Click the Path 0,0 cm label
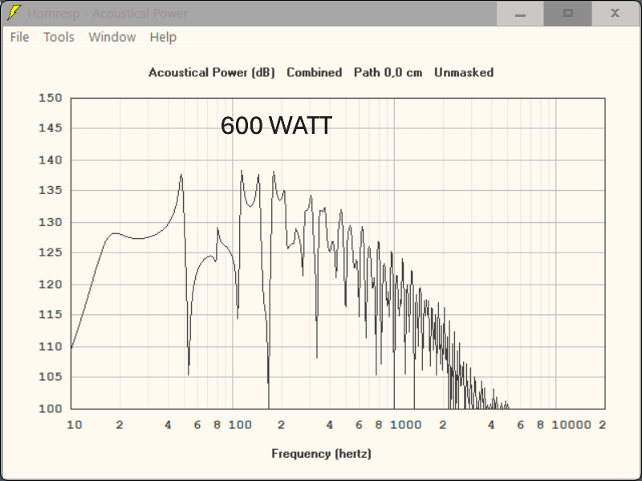Viewport: 642px width, 481px height. pyautogui.click(x=389, y=72)
